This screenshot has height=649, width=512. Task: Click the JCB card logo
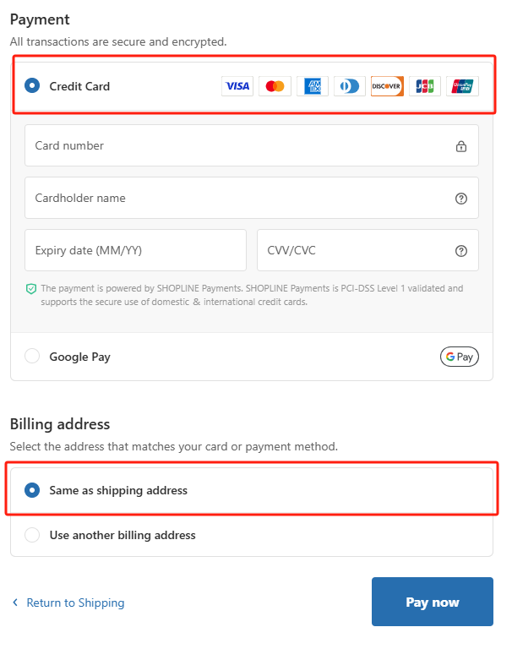pos(425,86)
